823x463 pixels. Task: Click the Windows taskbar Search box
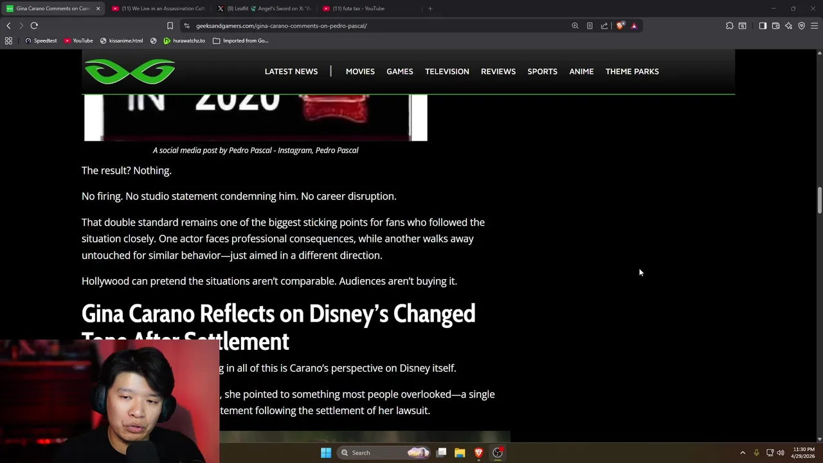[x=384, y=453]
